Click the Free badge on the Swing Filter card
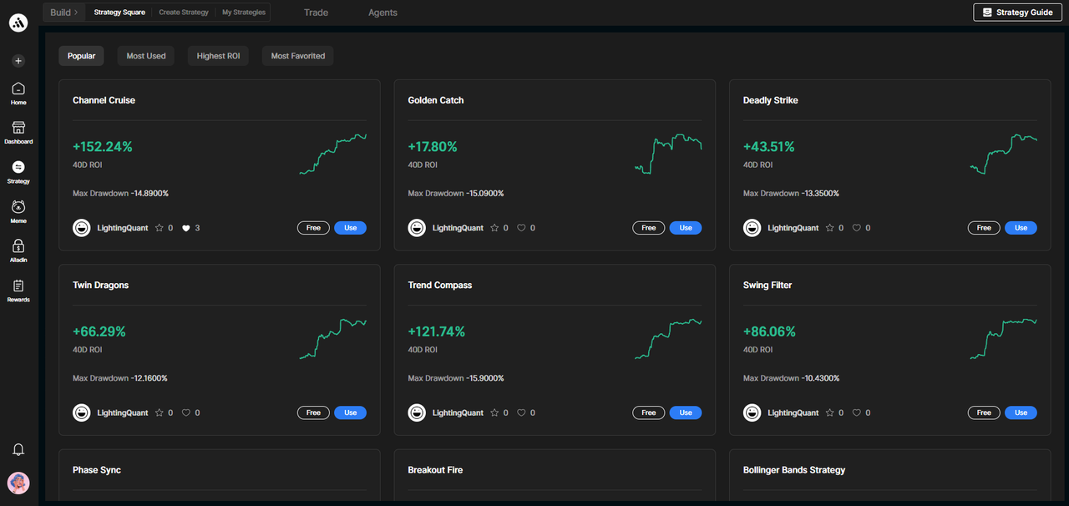 click(984, 412)
